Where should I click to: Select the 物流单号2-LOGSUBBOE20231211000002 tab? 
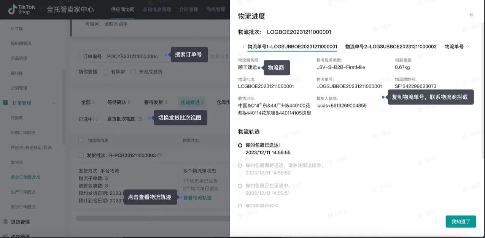(391, 47)
